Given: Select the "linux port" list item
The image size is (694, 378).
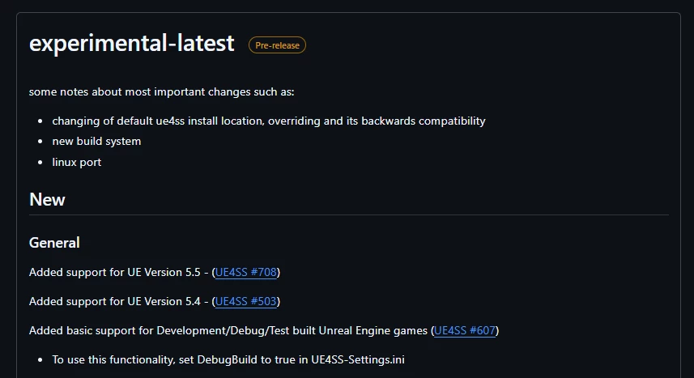Looking at the screenshot, I should (x=77, y=162).
